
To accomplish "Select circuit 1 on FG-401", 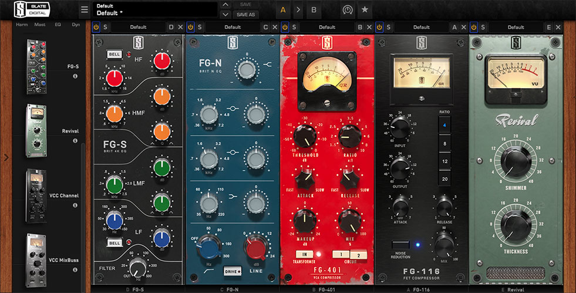I will point(341,254).
